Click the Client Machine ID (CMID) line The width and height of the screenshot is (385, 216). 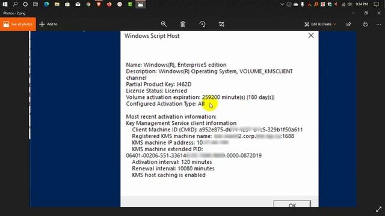pyautogui.click(x=217, y=130)
